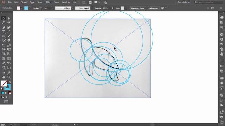Click the Document Setup button
This screenshot has height=126, width=225.
pos(138,8)
